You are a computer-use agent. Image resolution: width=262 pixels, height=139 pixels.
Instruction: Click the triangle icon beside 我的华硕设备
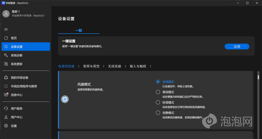click(x=6, y=78)
